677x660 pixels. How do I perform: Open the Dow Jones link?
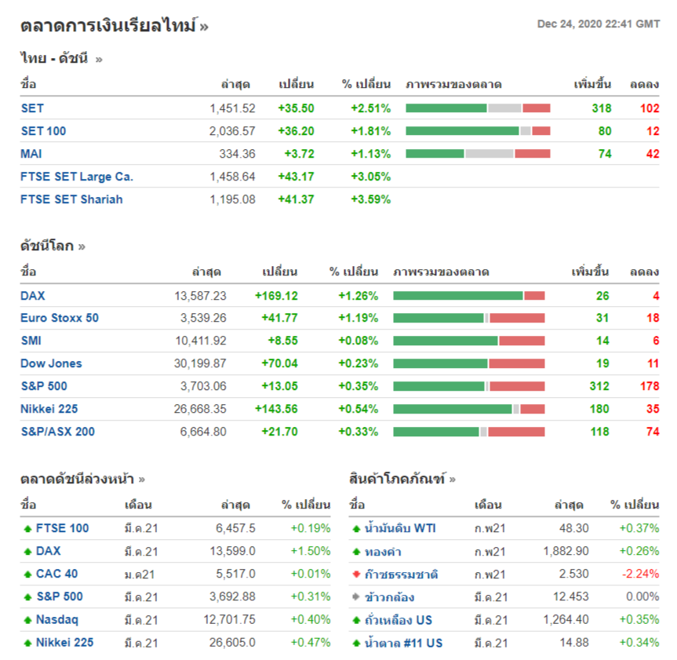[x=51, y=363]
